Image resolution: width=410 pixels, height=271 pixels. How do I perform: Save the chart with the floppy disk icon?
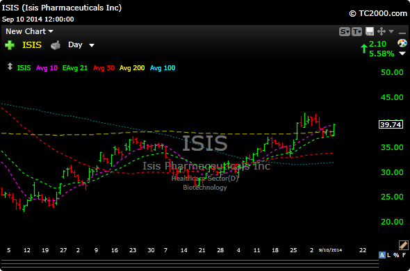tap(370, 32)
